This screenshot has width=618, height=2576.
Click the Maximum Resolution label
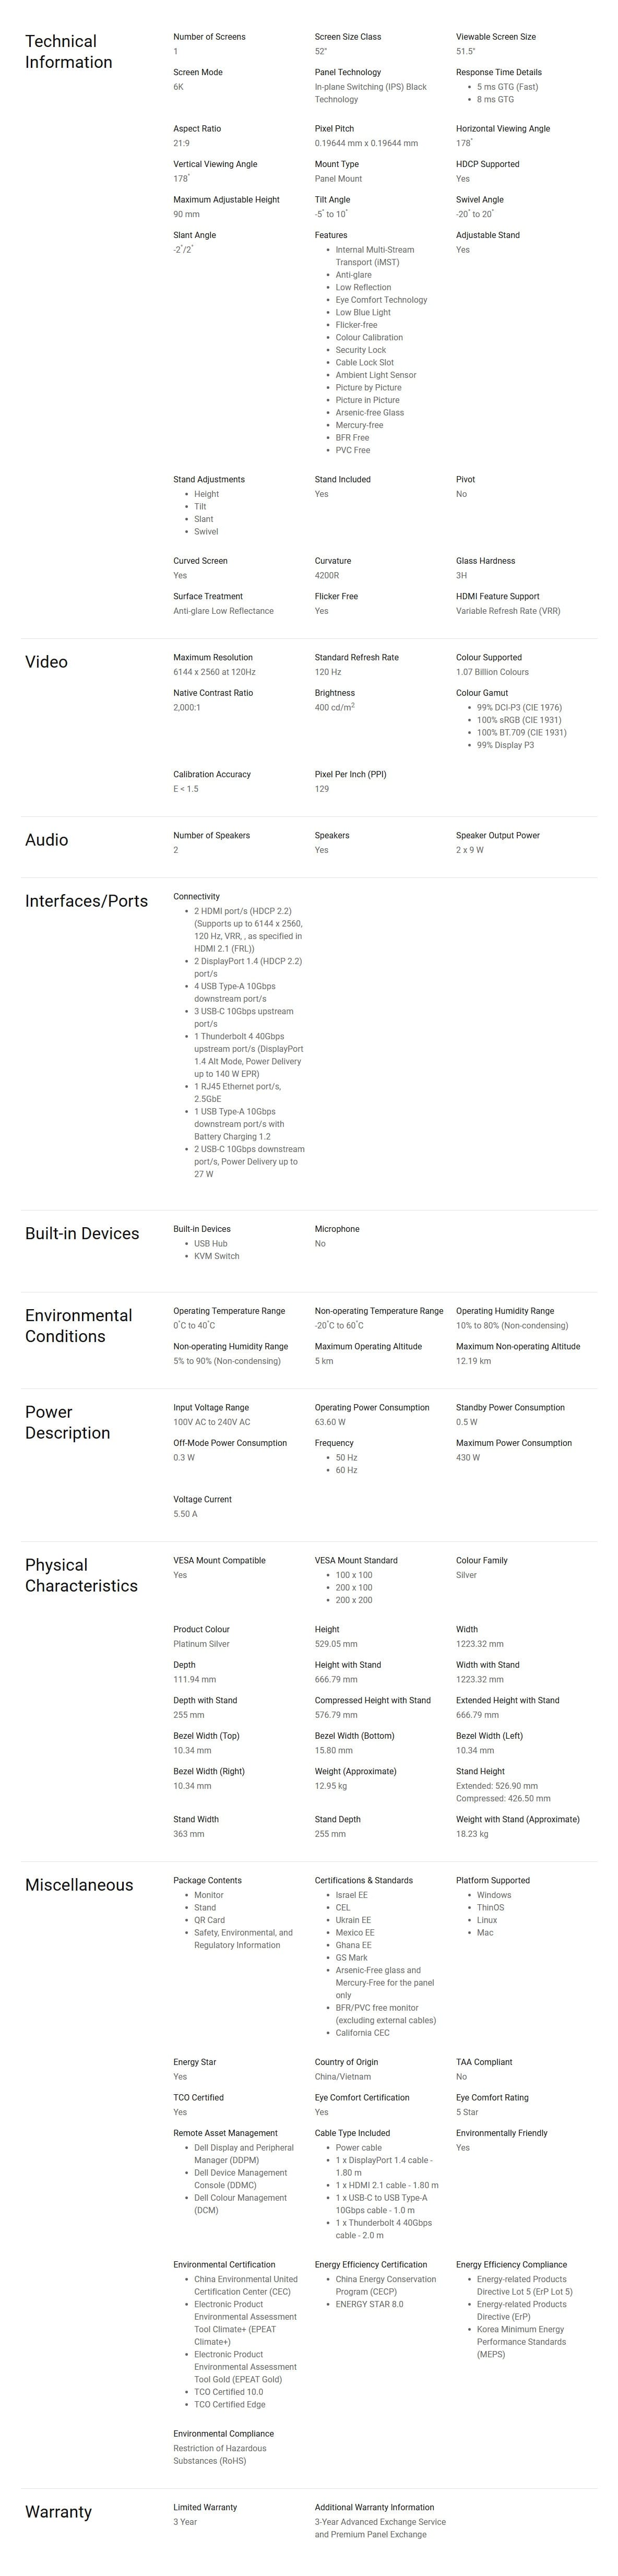213,658
